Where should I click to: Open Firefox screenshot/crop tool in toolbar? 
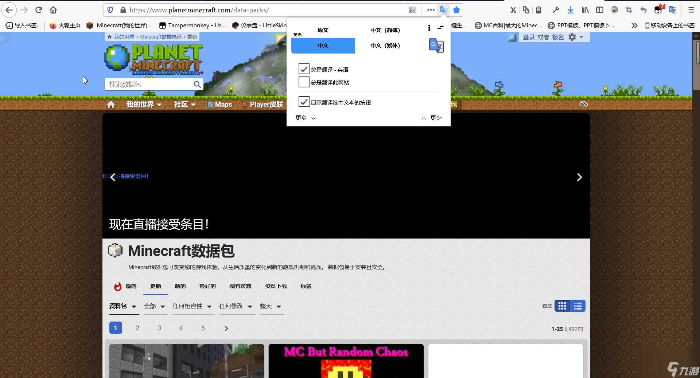629,10
